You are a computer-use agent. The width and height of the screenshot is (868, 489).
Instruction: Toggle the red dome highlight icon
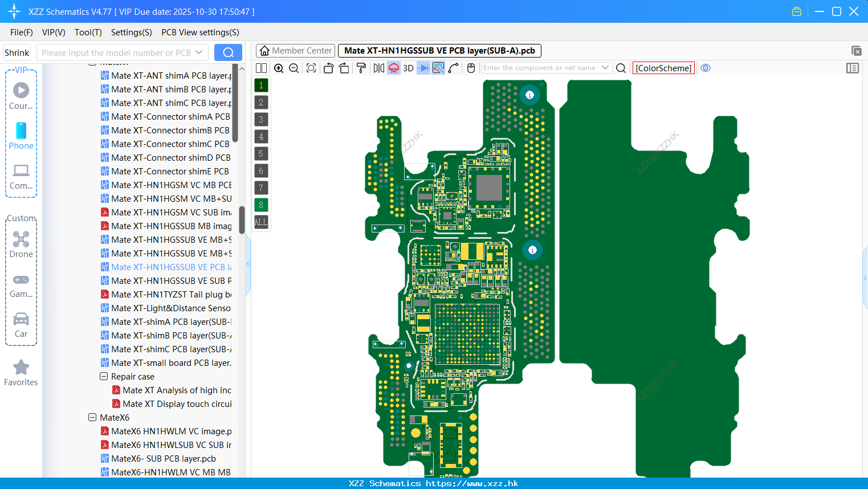394,68
